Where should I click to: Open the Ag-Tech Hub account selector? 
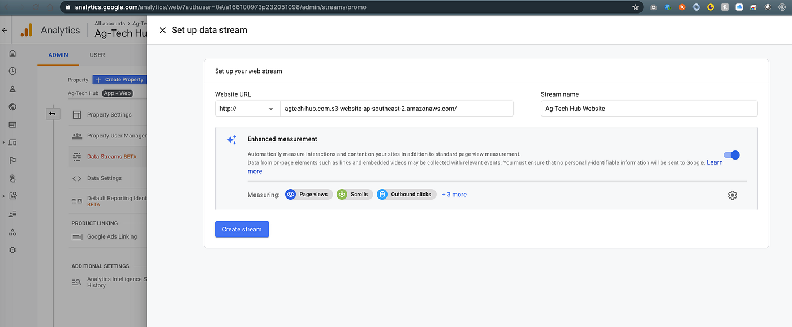[x=121, y=33]
